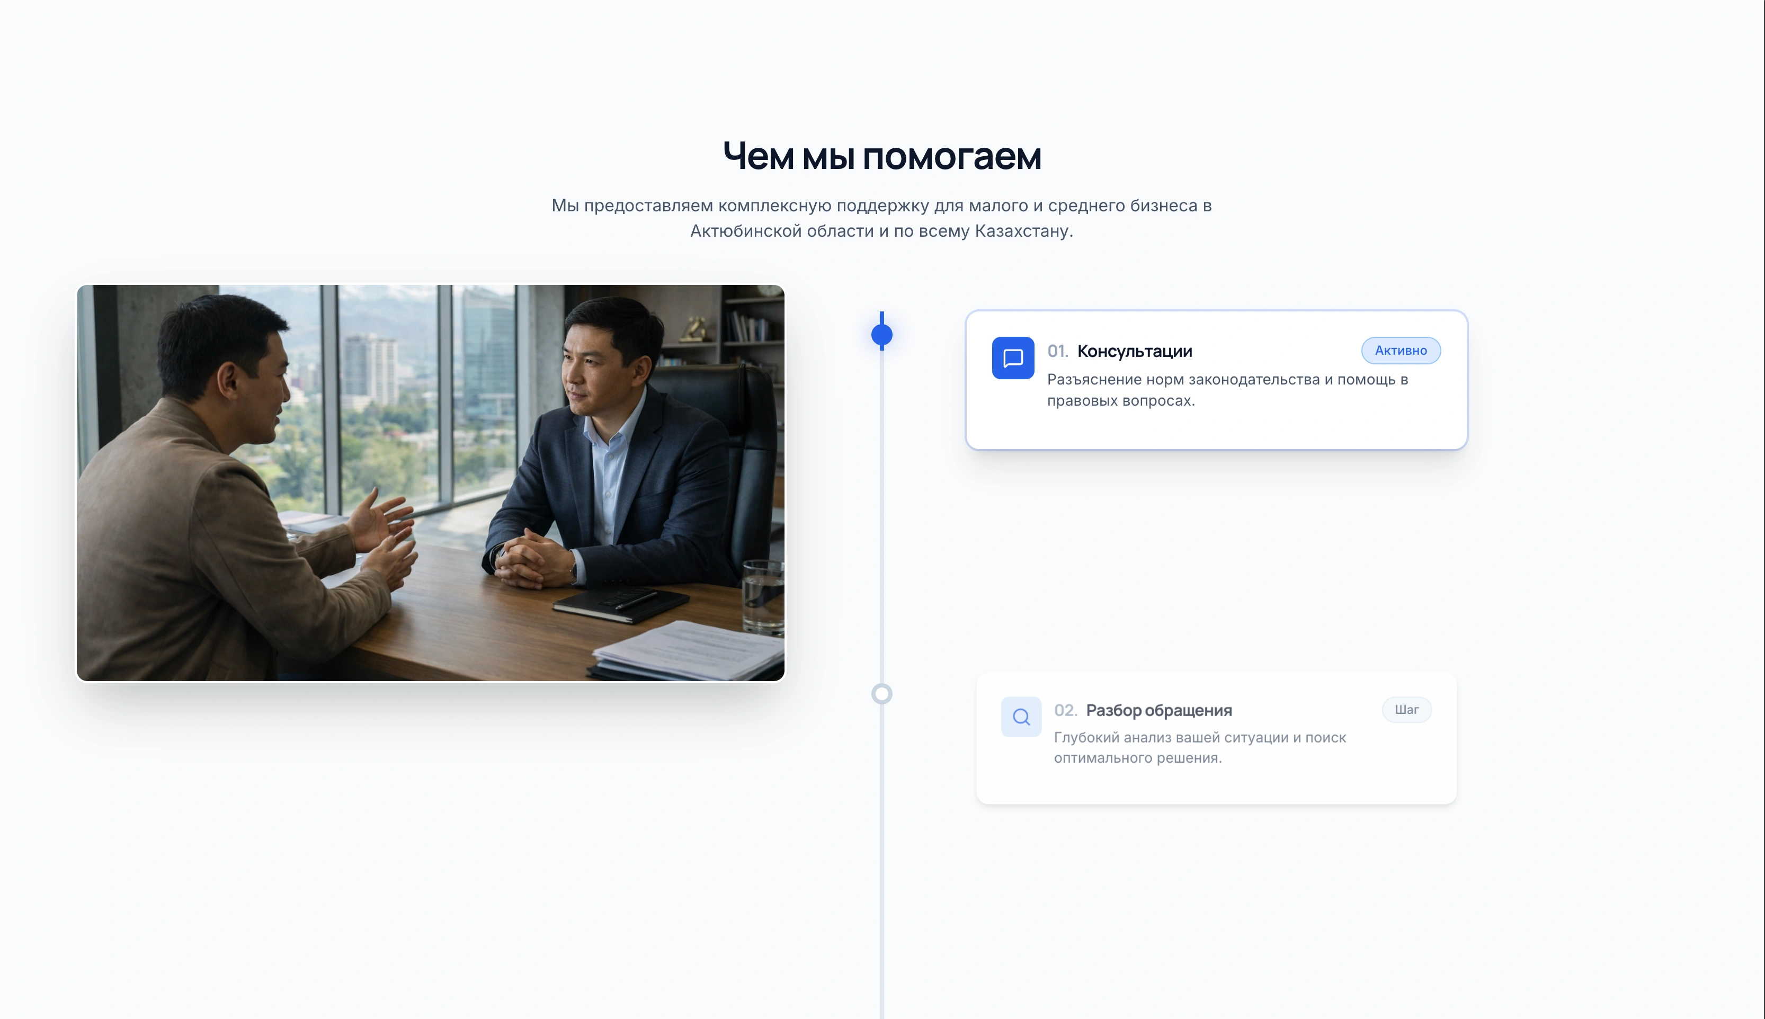This screenshot has width=1765, height=1019.
Task: Click the subtitle paragraph about Актюбинской области
Action: [x=882, y=218]
